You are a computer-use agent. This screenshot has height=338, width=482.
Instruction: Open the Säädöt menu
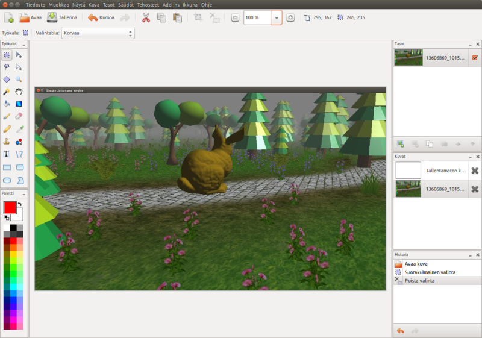[x=125, y=4]
